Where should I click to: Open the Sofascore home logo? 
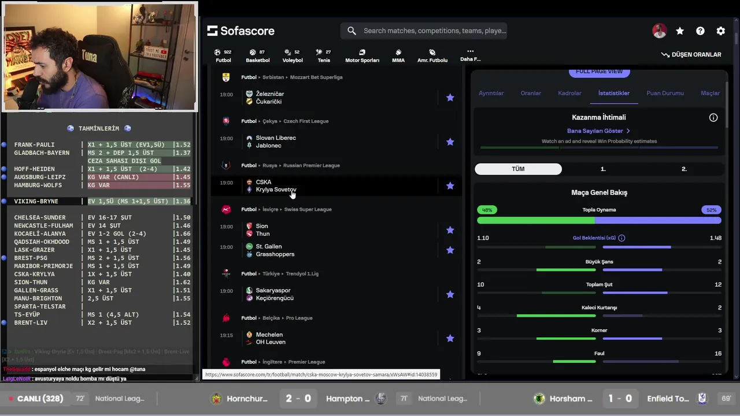pos(241,31)
